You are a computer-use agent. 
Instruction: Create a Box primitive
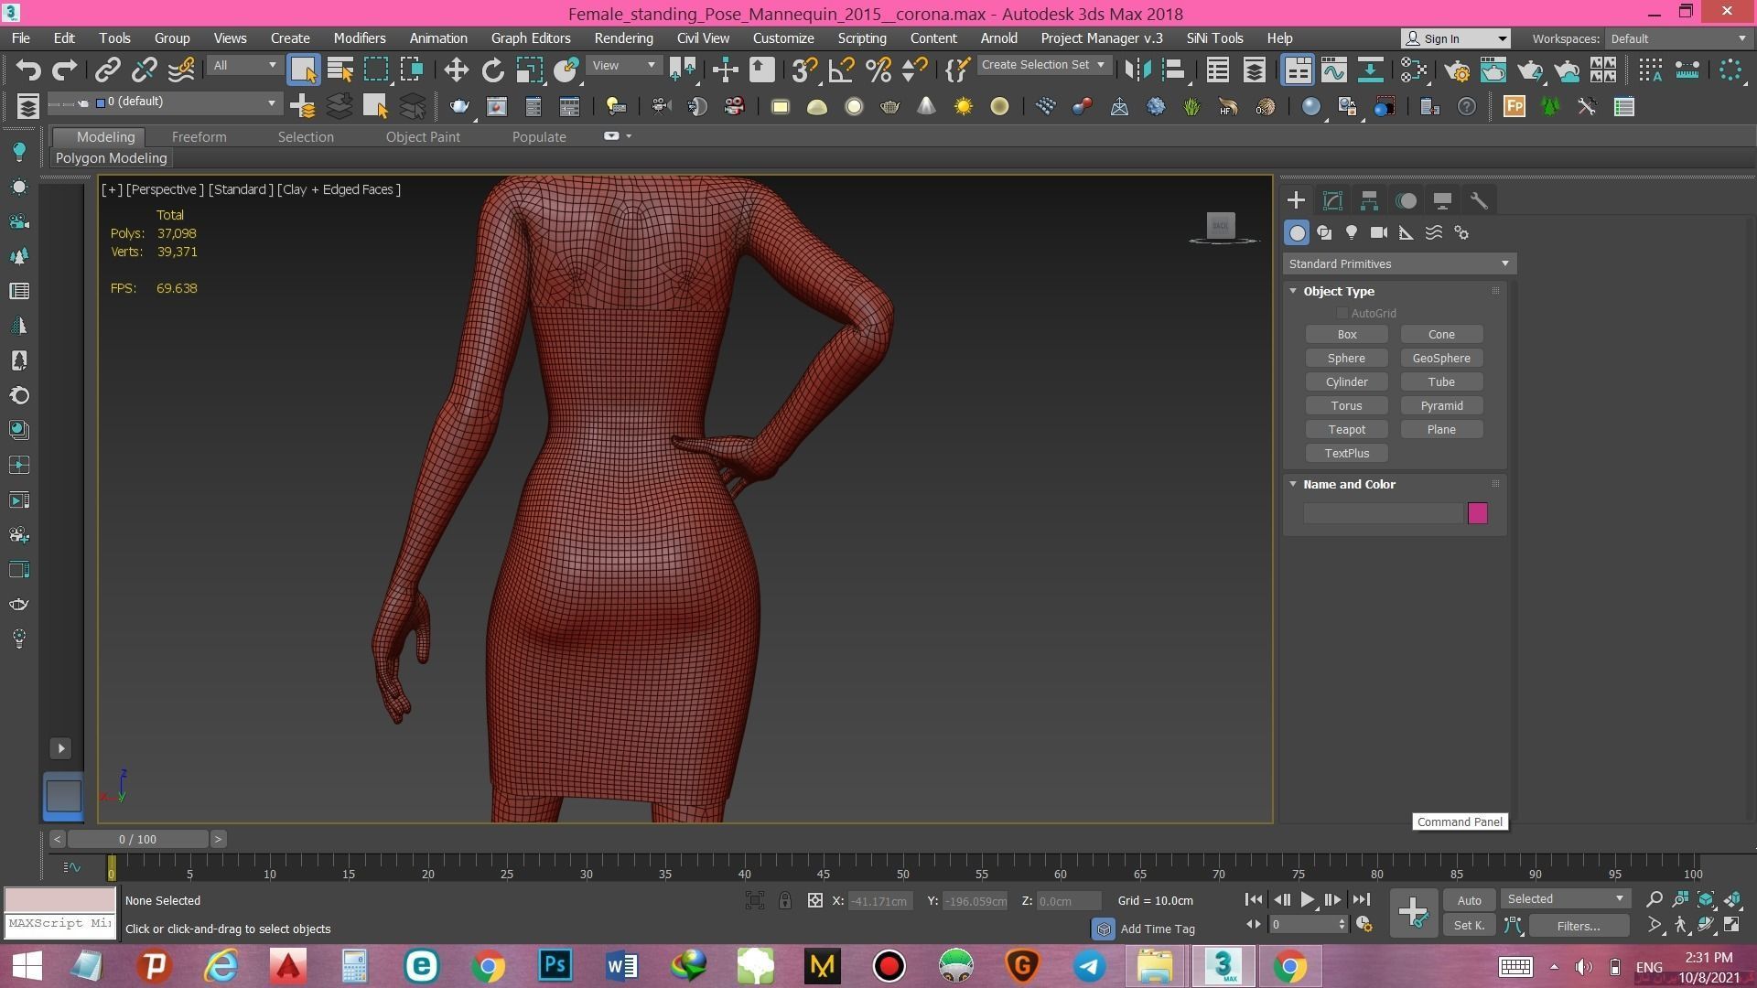1346,335
